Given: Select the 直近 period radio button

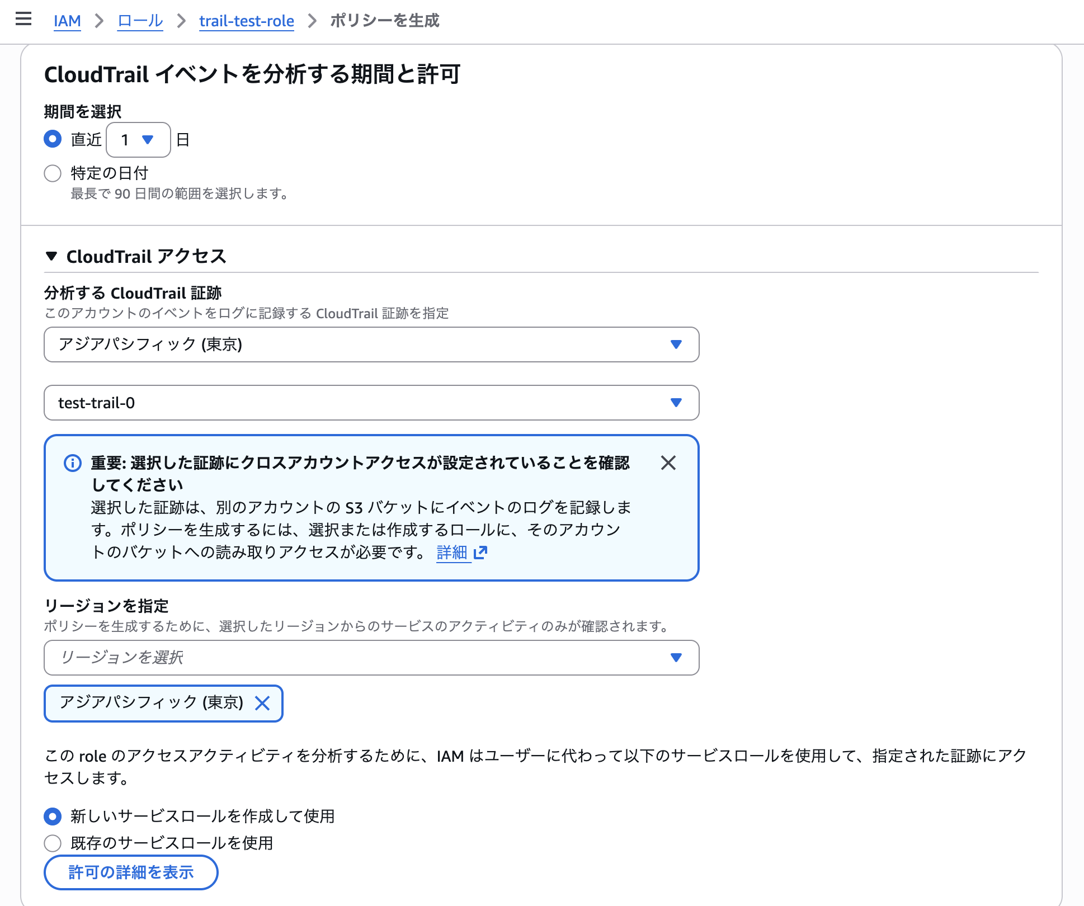Looking at the screenshot, I should [x=53, y=139].
